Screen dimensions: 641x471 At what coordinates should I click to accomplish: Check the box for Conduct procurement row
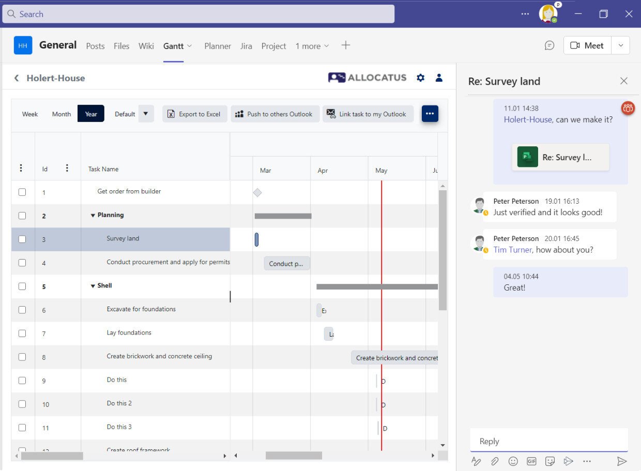22,263
